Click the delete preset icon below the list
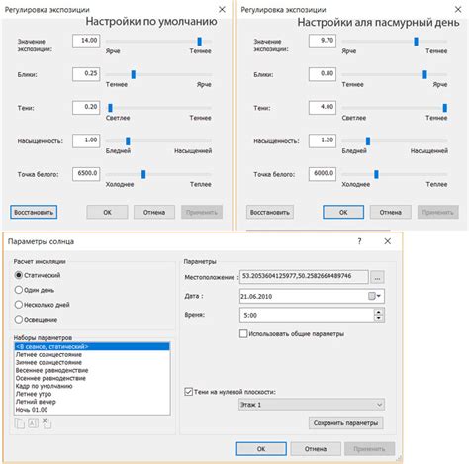Image resolution: width=469 pixels, height=464 pixels. (x=47, y=423)
